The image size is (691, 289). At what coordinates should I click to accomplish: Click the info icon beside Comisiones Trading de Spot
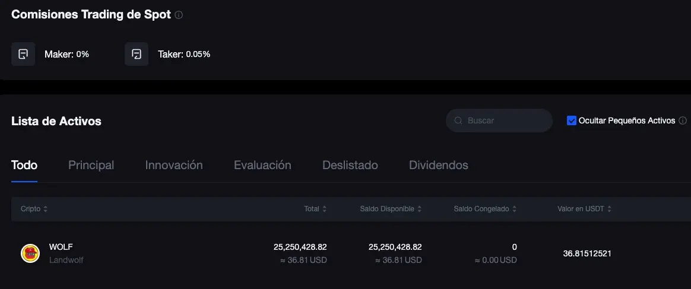pyautogui.click(x=179, y=15)
